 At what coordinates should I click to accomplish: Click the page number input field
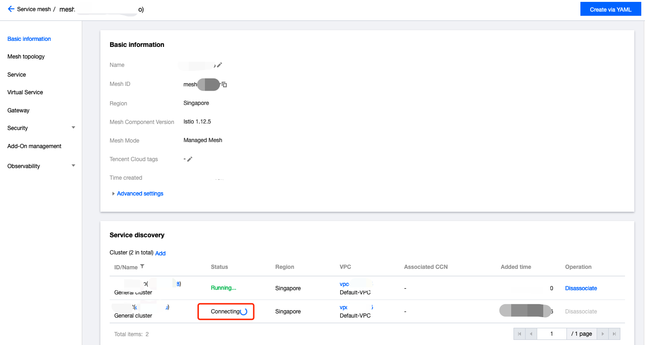pyautogui.click(x=552, y=334)
